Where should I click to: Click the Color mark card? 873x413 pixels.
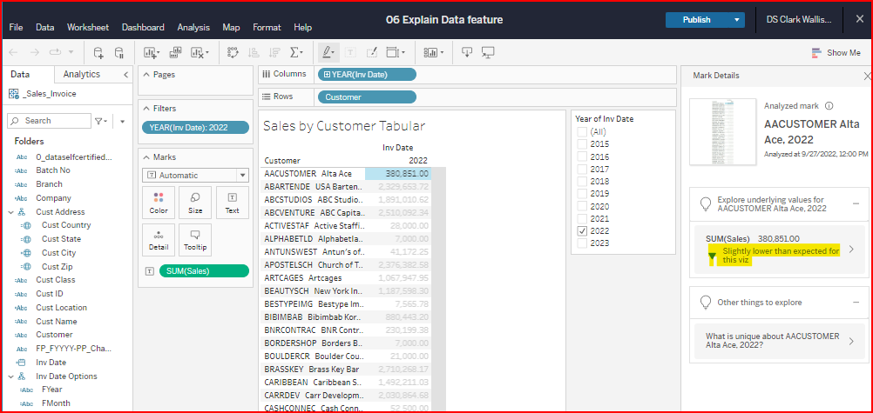coord(159,202)
